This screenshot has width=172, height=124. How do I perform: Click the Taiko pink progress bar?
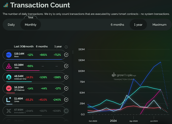click(x=23, y=71)
